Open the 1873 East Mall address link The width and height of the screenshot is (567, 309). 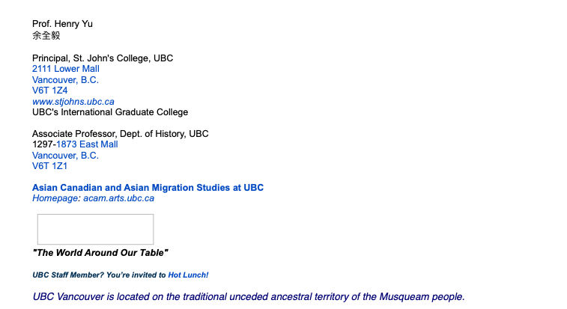pos(87,144)
